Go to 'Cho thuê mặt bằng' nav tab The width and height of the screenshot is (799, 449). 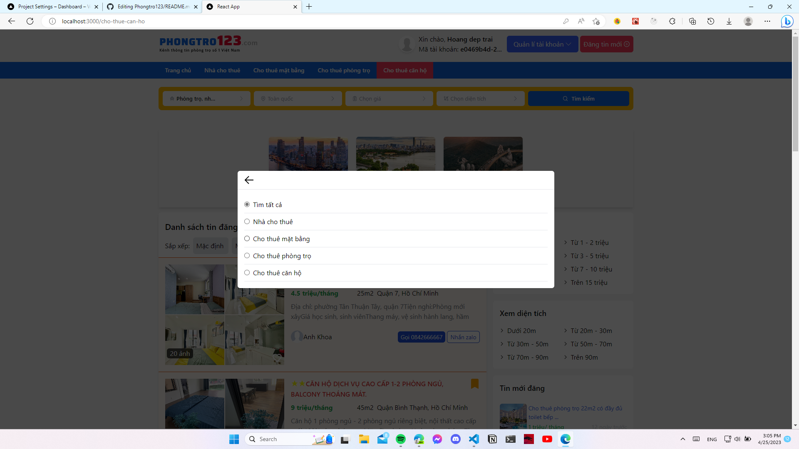coord(278,70)
